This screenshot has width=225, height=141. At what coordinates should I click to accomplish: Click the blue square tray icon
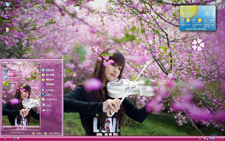213,139
